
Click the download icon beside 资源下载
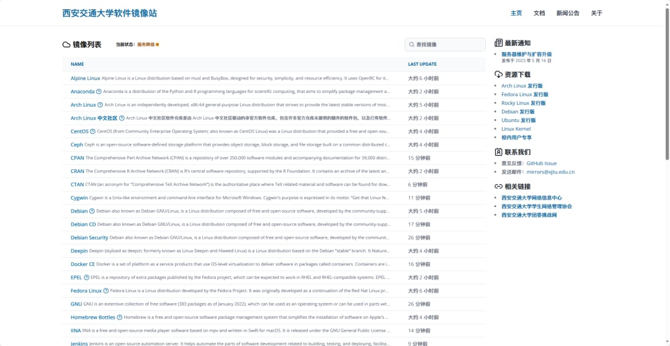[x=498, y=74]
